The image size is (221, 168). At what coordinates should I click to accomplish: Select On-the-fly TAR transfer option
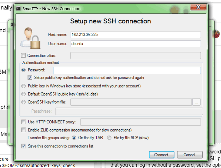click(x=74, y=138)
